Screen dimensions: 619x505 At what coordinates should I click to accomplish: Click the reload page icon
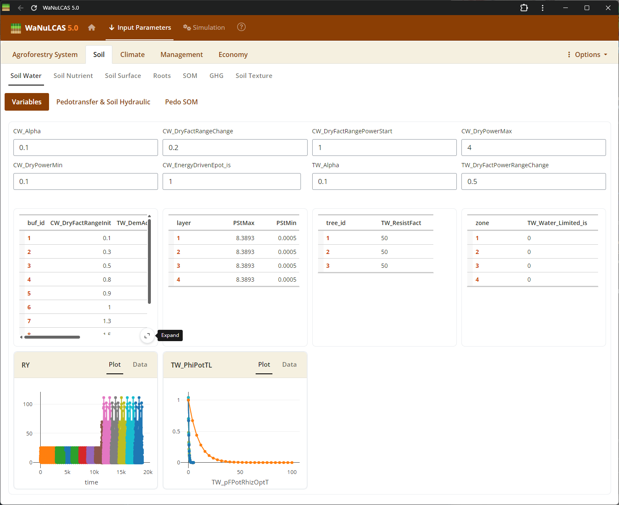(x=34, y=8)
